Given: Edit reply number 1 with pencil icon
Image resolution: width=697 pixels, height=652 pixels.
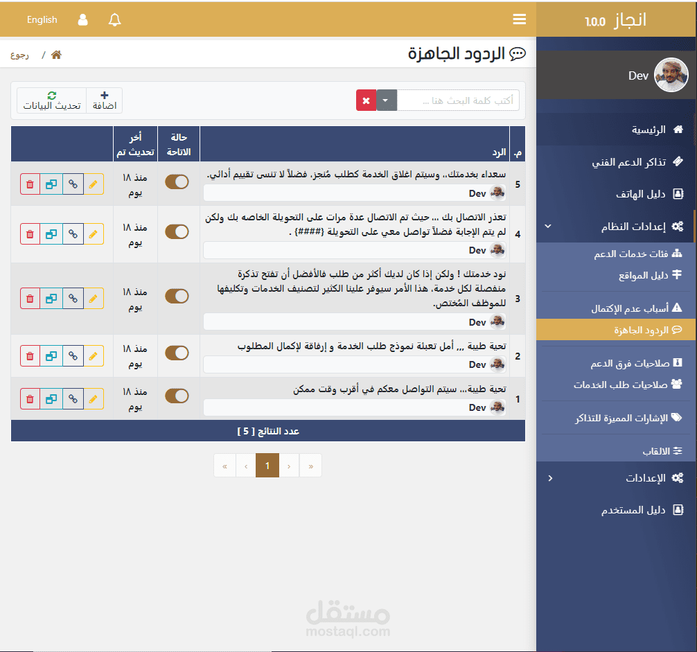Looking at the screenshot, I should click(x=94, y=398).
